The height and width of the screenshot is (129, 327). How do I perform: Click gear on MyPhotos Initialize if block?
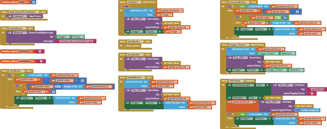click(x=229, y=114)
